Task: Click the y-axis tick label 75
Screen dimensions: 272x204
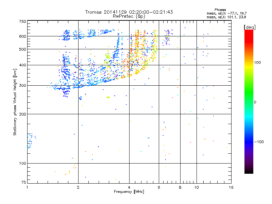Action: (x=23, y=182)
